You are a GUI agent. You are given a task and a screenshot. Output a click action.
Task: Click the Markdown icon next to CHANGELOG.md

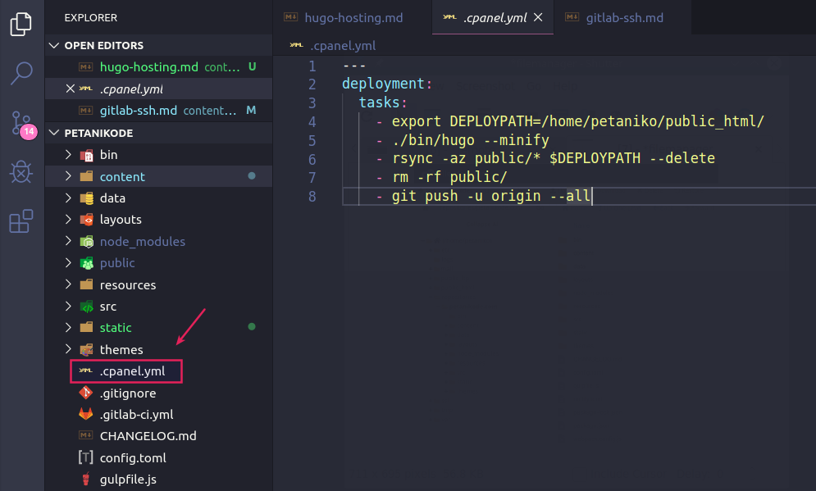[85, 436]
